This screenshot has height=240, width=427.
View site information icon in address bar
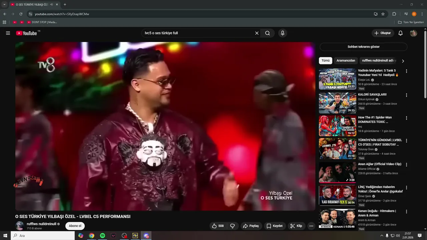coord(30,14)
